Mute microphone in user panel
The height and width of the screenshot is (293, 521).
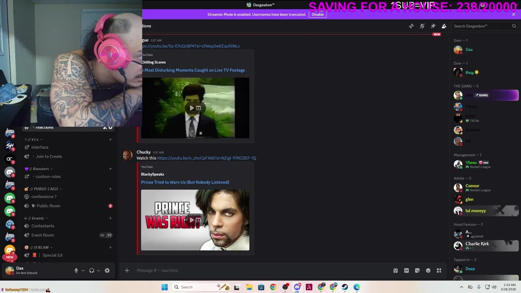(x=76, y=271)
